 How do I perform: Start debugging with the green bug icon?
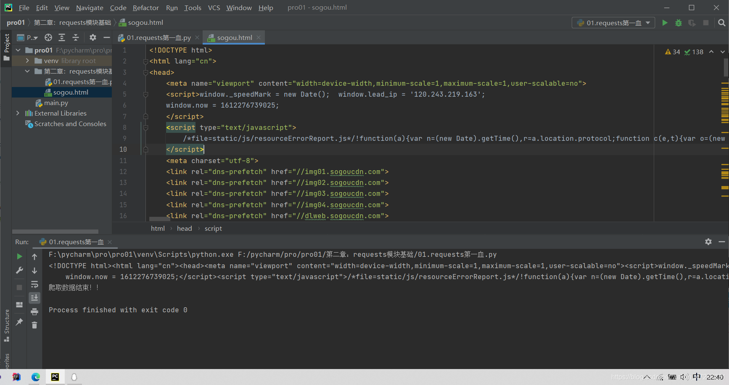[x=679, y=23]
